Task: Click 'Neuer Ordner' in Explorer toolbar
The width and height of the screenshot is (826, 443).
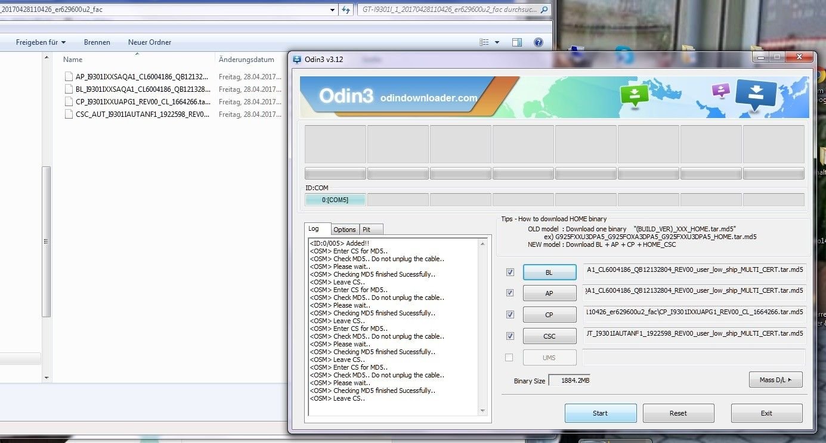Action: pos(150,42)
